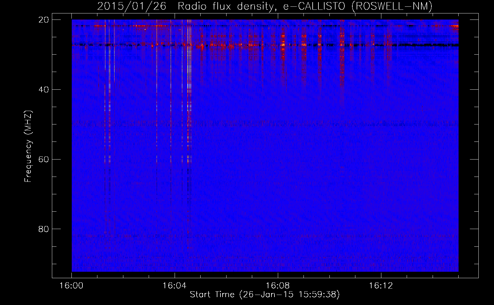Screen dimensions: 494x305
Task: Click the 'Frequency (MHZ)' axis label
Action: click(28, 146)
